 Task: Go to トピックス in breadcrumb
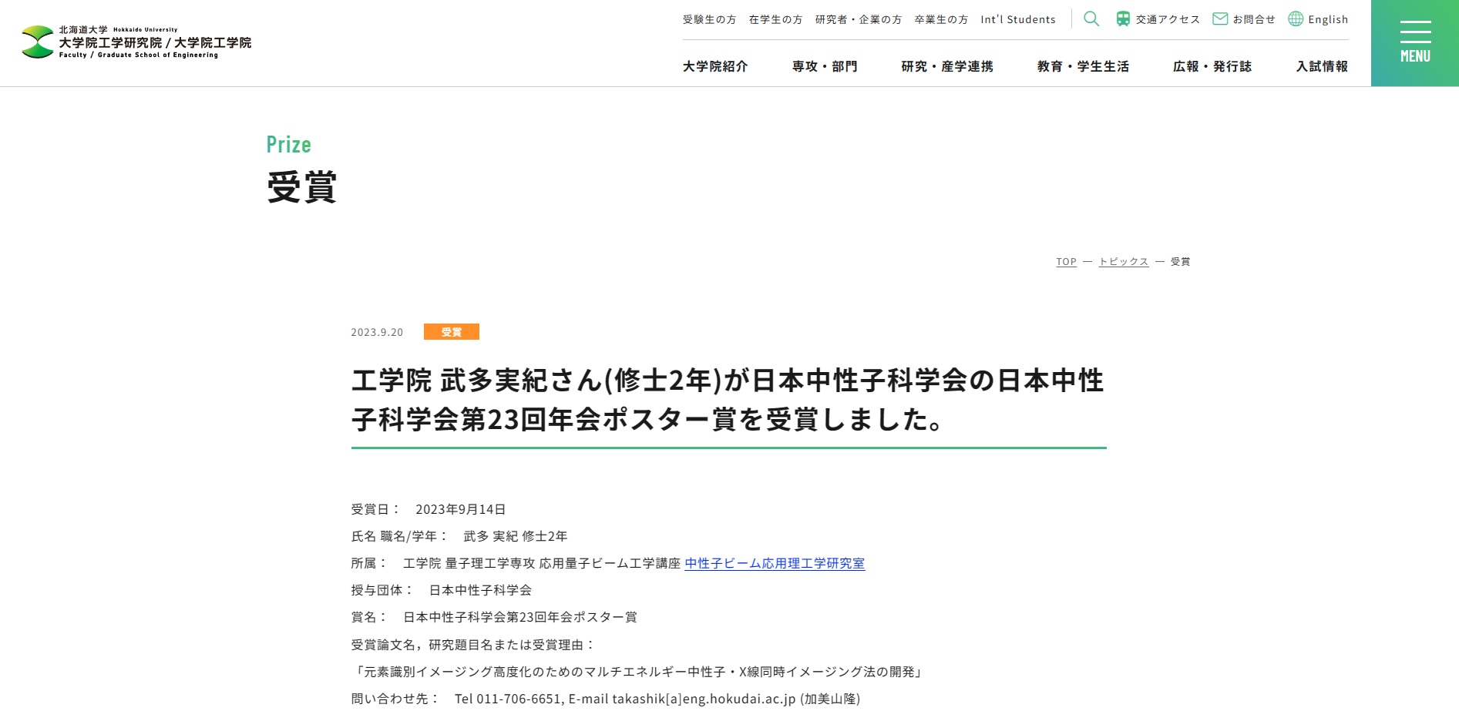coord(1124,262)
